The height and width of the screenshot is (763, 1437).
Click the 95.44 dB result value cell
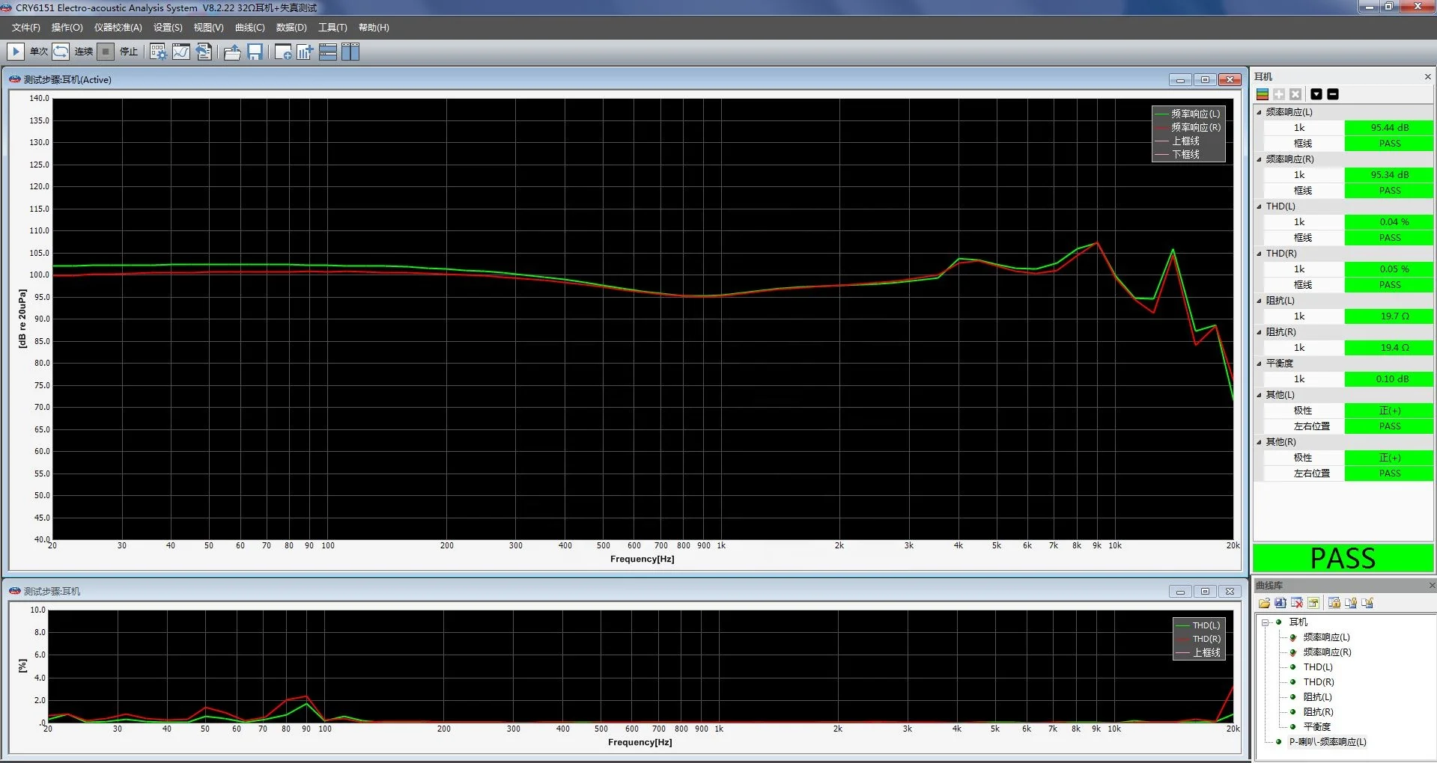point(1389,128)
